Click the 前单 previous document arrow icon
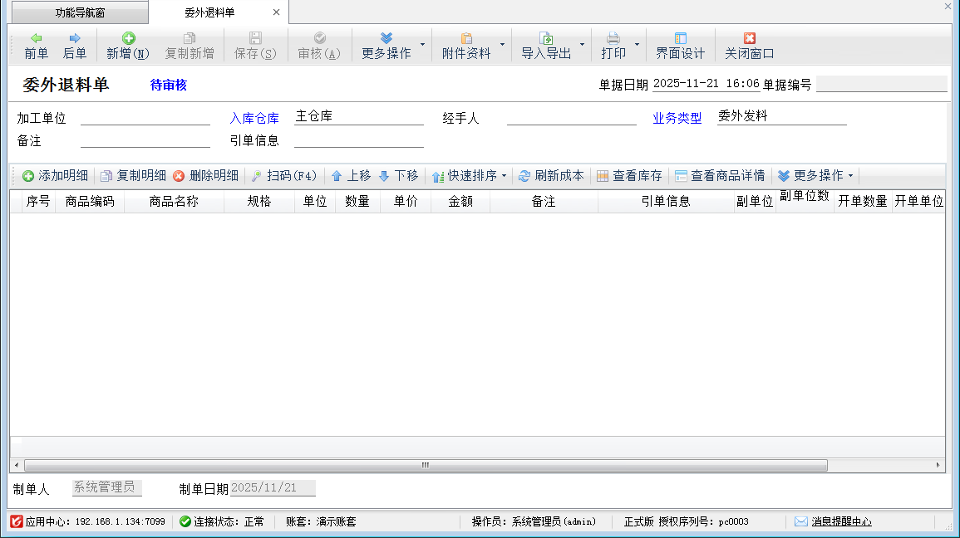 [36, 38]
